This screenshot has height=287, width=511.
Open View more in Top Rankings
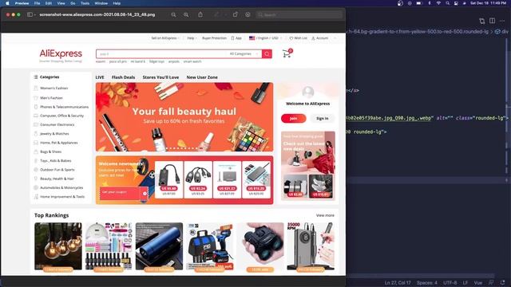tap(325, 215)
